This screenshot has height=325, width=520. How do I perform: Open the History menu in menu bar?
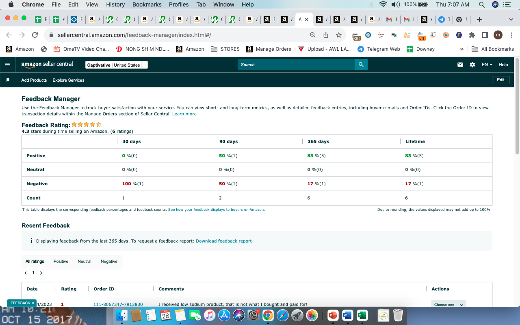(x=115, y=4)
